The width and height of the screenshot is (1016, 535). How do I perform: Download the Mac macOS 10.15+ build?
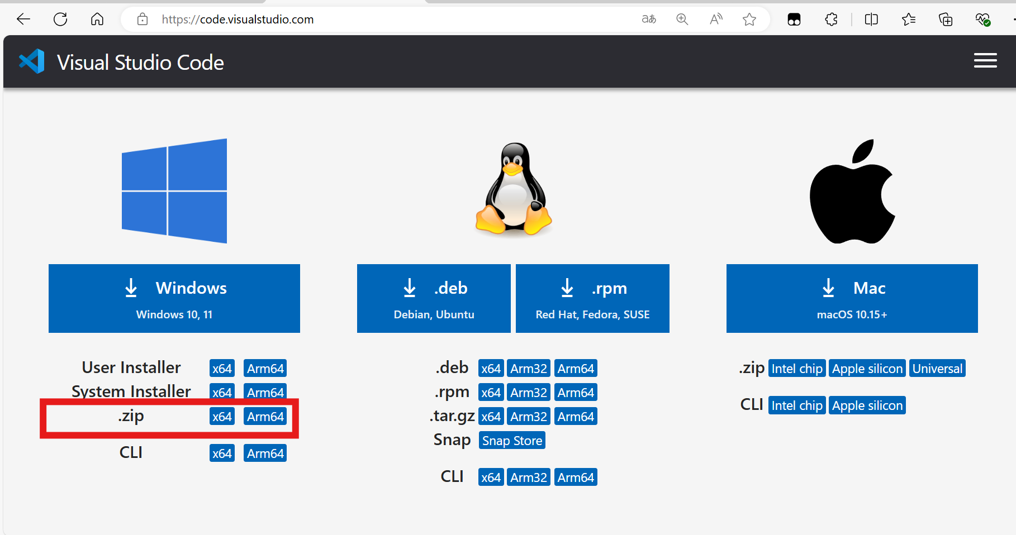tap(852, 299)
